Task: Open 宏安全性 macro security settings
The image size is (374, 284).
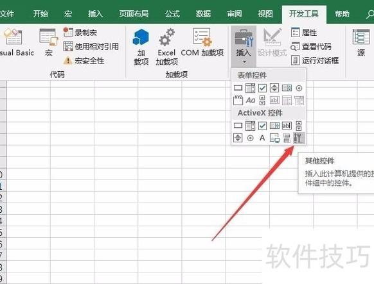Action: [84, 61]
